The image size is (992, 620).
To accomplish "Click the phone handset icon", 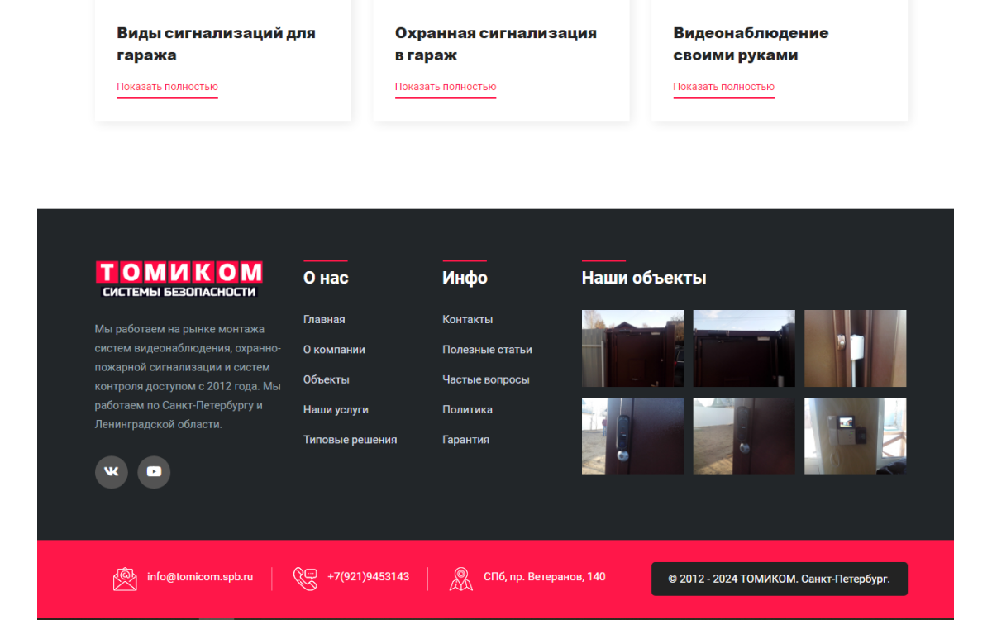I will pos(305,579).
